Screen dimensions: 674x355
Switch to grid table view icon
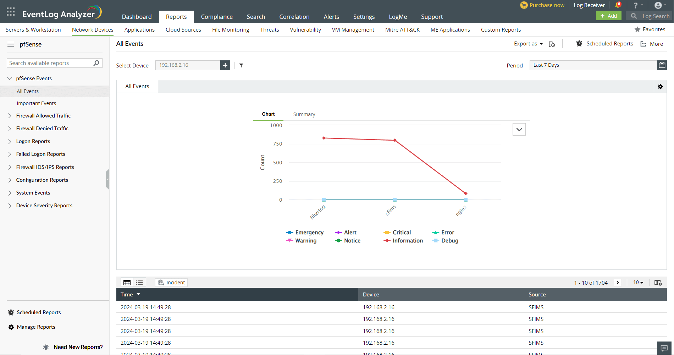pos(127,282)
